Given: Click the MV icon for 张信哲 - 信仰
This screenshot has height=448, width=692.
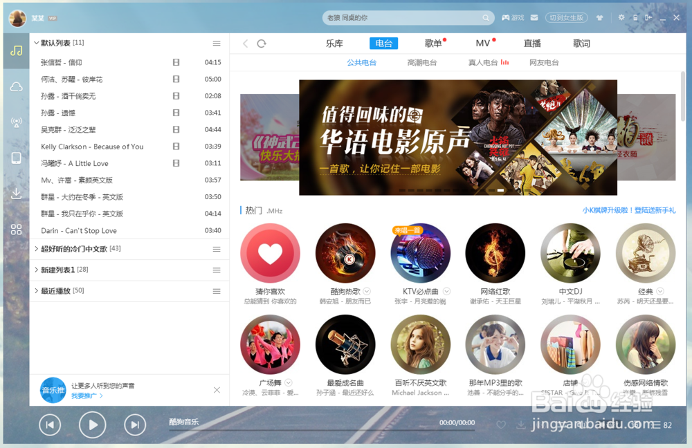Looking at the screenshot, I should coord(176,62).
